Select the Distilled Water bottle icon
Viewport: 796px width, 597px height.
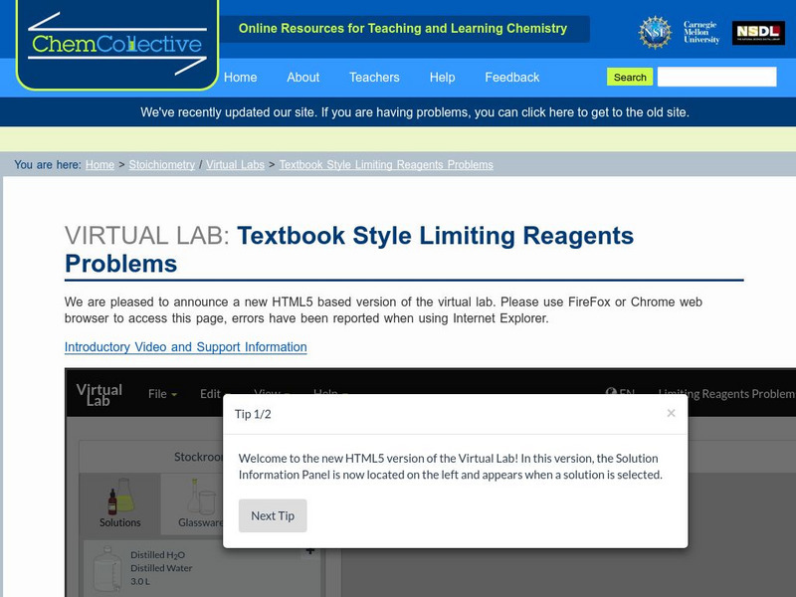point(107,568)
